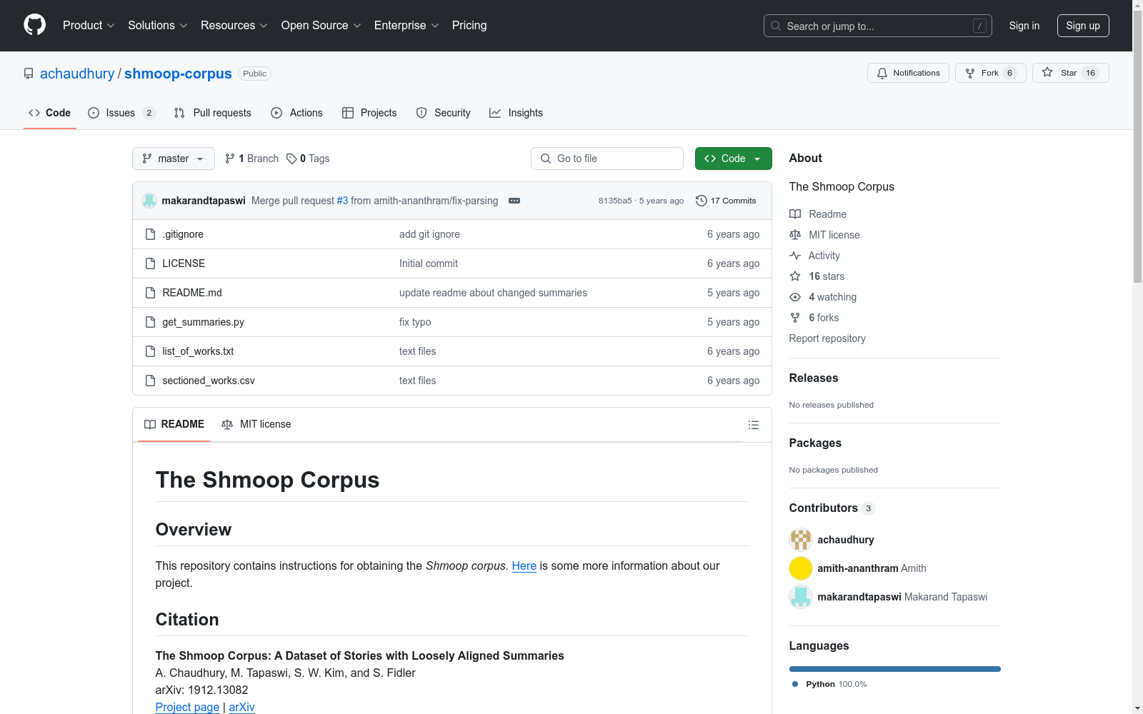The width and height of the screenshot is (1143, 714).
Task: Open the Project page link
Action: click(187, 707)
